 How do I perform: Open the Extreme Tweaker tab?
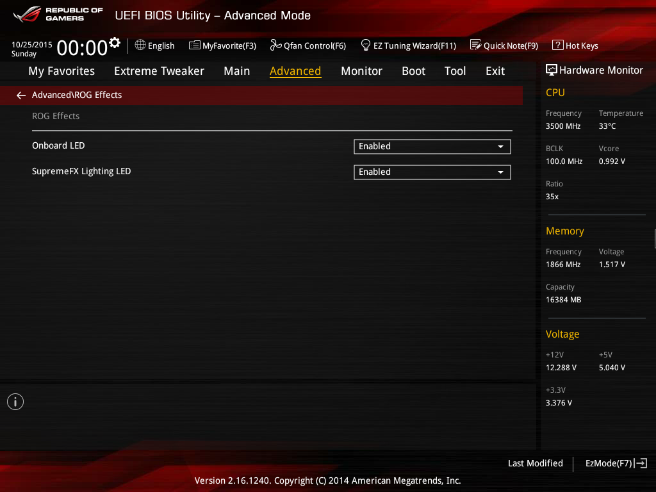tap(159, 71)
